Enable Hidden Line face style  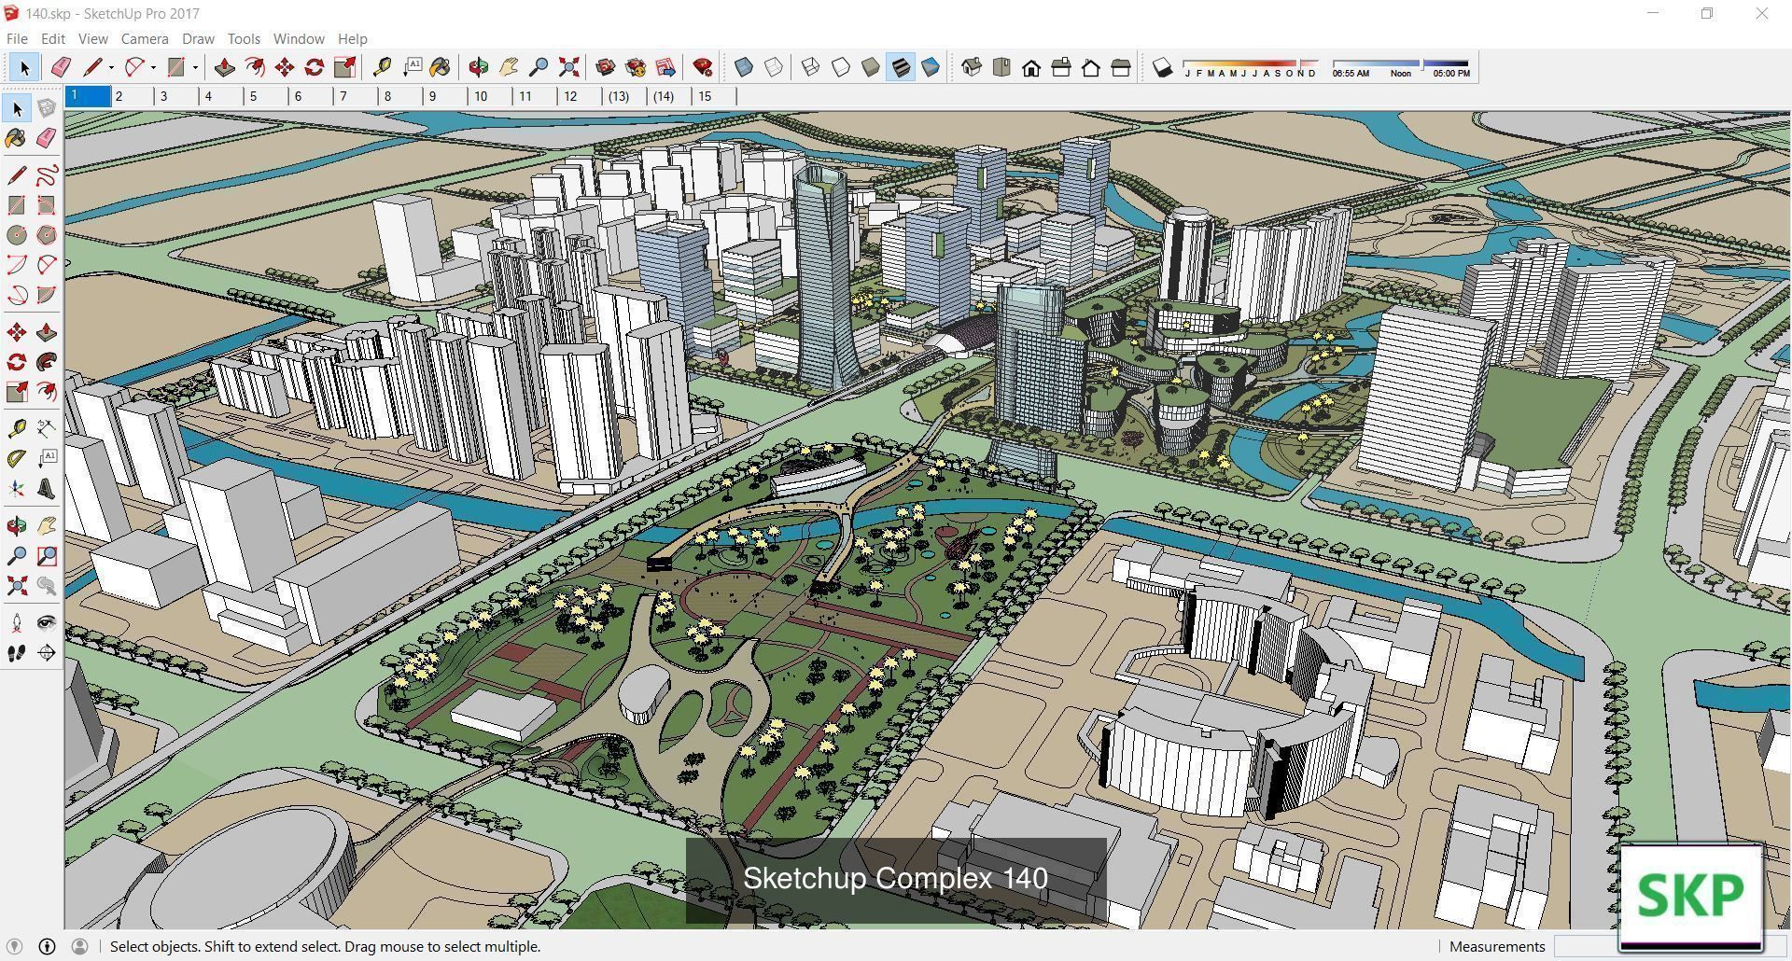pyautogui.click(x=841, y=67)
